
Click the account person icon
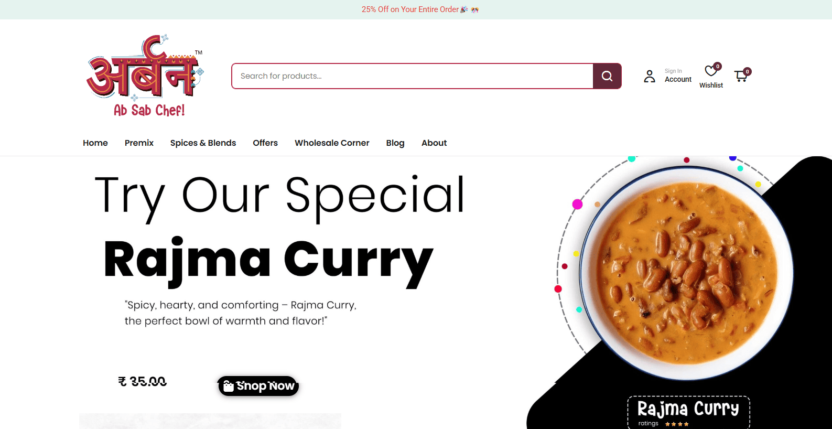[650, 76]
